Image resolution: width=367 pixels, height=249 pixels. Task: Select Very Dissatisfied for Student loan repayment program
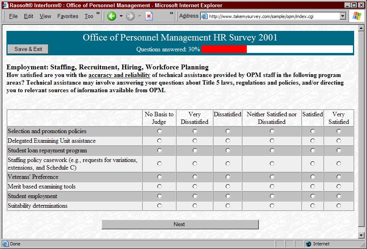point(195,150)
